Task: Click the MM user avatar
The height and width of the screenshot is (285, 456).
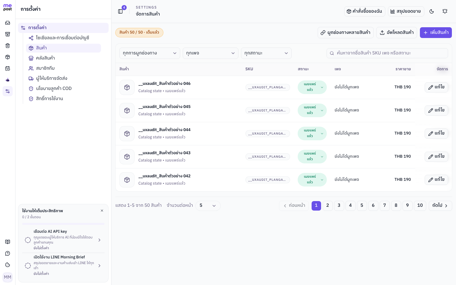Action: pyautogui.click(x=8, y=277)
